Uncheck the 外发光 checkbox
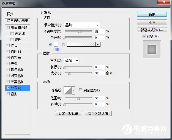172x140 pixels. tap(8, 88)
